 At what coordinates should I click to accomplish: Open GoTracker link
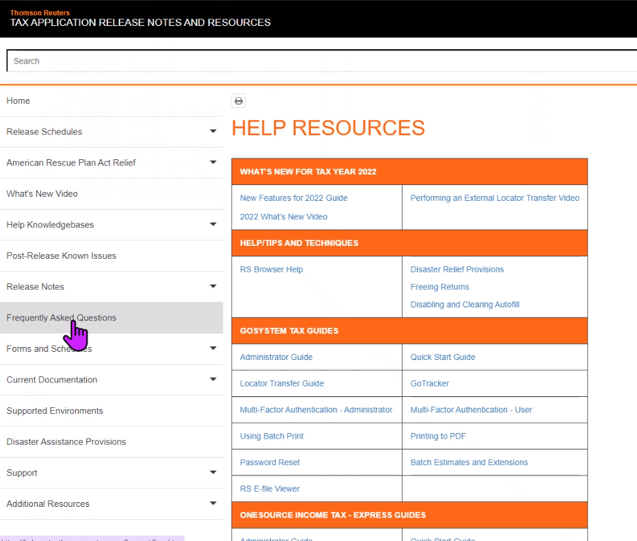point(430,383)
